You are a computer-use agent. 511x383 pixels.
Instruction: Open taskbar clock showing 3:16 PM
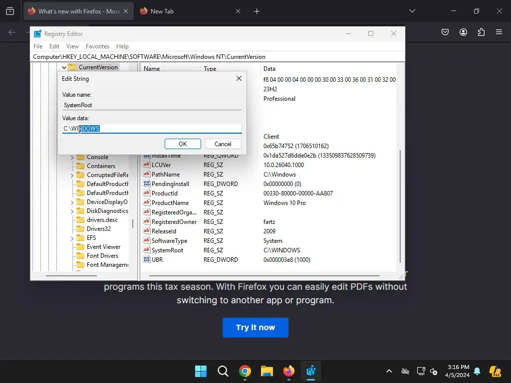[x=457, y=371]
